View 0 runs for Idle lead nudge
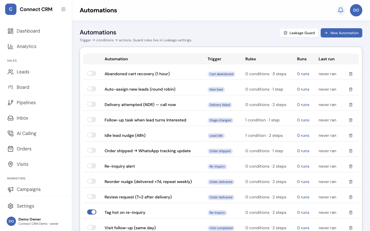Screen dimensions: 370x231 coord(303,136)
